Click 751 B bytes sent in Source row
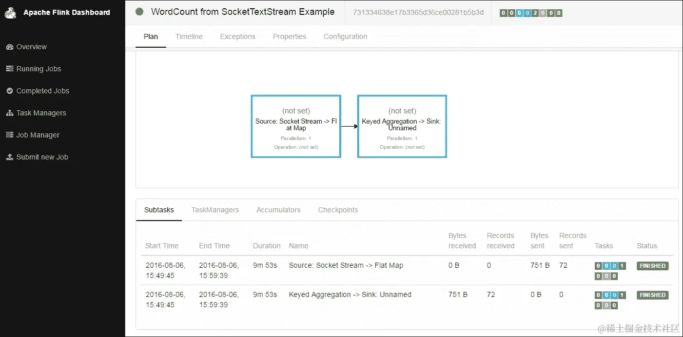 pos(540,265)
